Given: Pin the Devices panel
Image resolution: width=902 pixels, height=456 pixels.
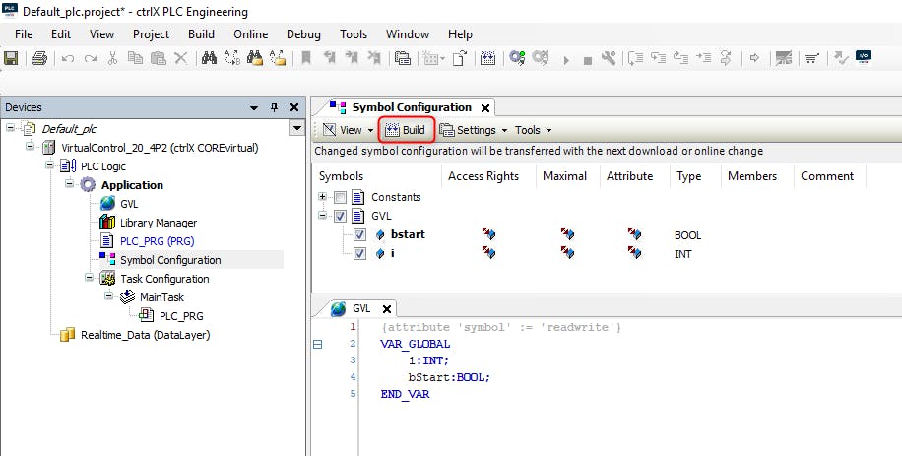Looking at the screenshot, I should coord(274,107).
